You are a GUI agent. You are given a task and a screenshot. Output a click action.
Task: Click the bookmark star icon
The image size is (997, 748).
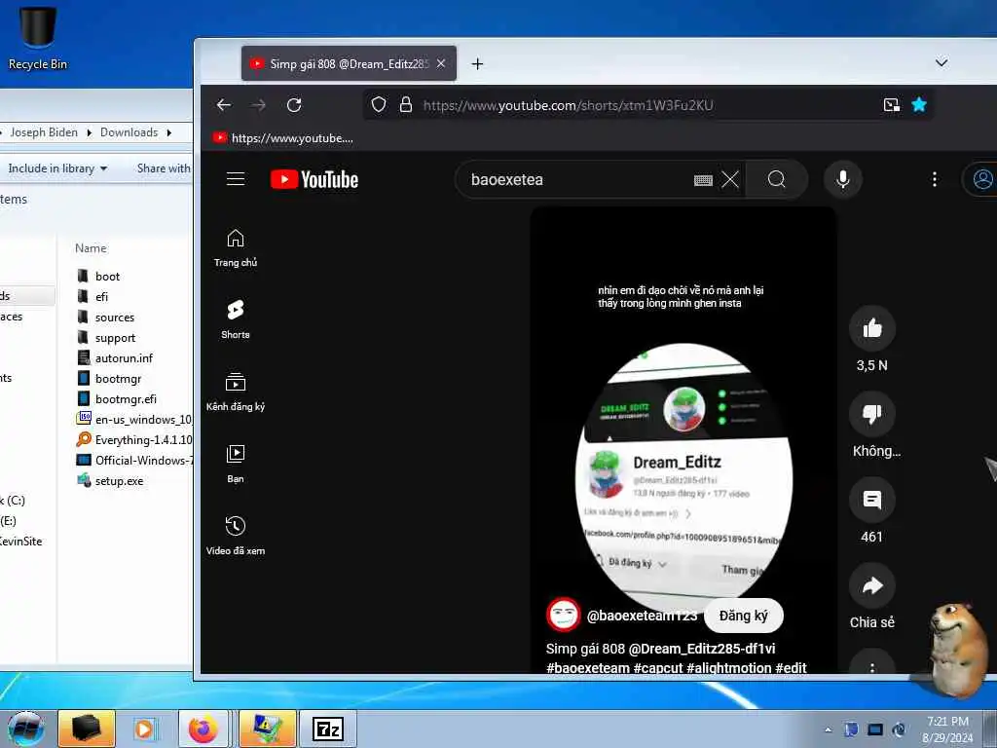[x=919, y=104]
